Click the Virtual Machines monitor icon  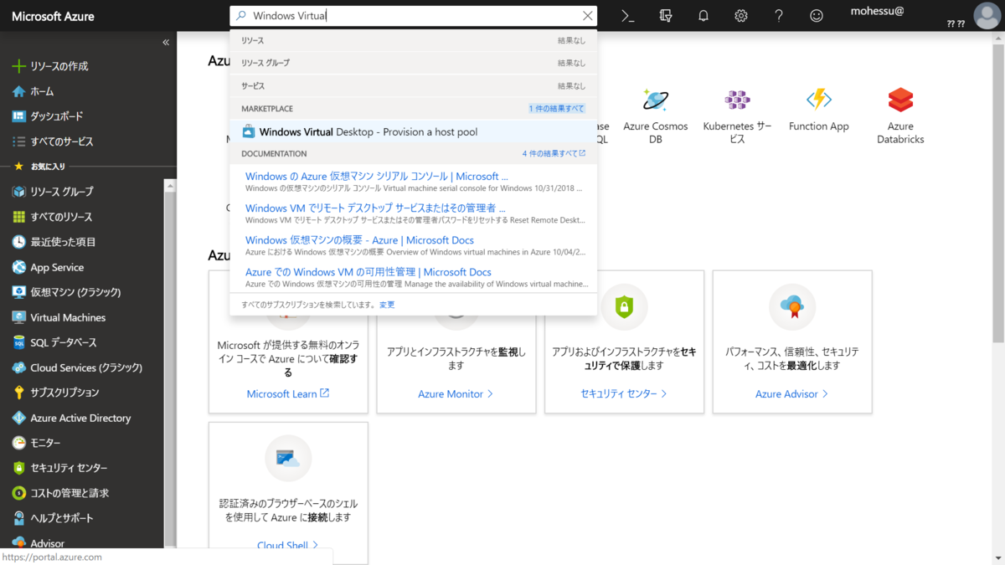point(18,317)
